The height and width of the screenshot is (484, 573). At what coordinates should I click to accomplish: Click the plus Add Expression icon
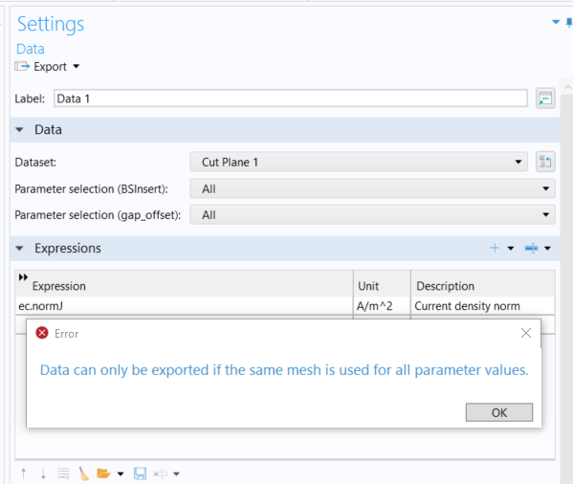pos(495,248)
